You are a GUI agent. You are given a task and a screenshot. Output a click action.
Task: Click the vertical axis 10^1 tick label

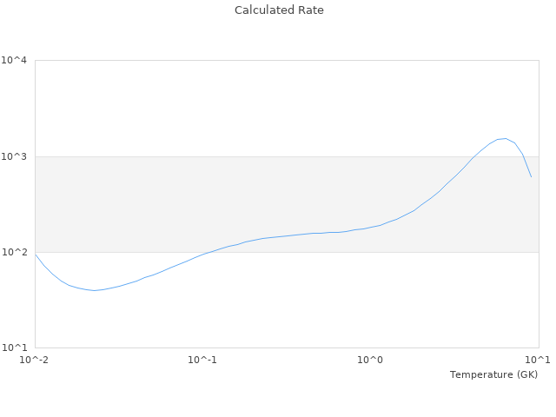coord(15,348)
